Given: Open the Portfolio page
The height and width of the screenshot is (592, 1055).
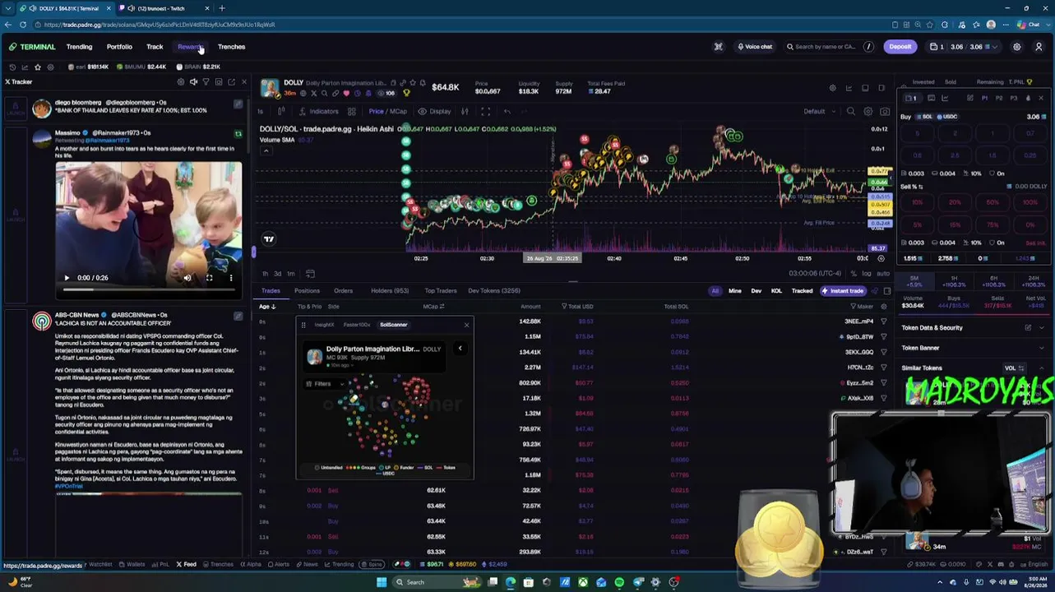Looking at the screenshot, I should coord(119,47).
